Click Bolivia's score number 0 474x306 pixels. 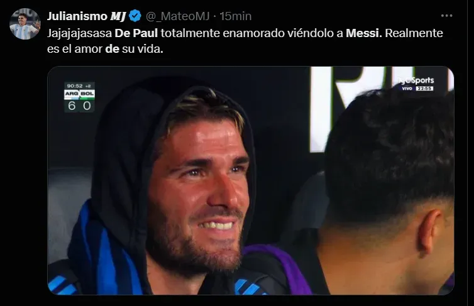pyautogui.click(x=87, y=106)
